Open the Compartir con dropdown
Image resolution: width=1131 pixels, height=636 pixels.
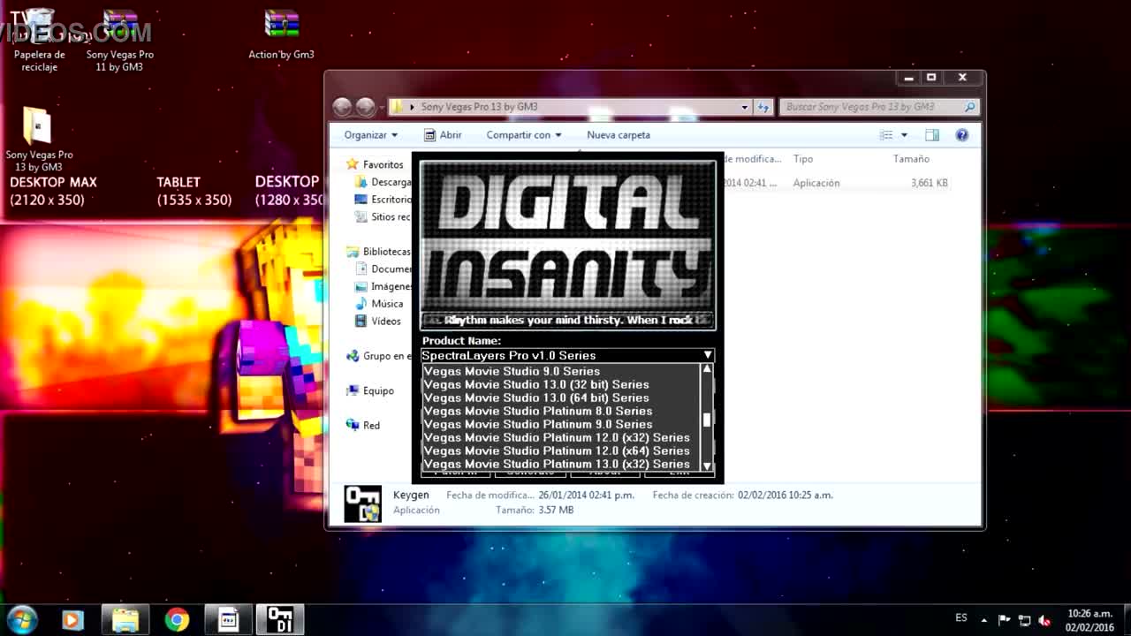(x=524, y=135)
